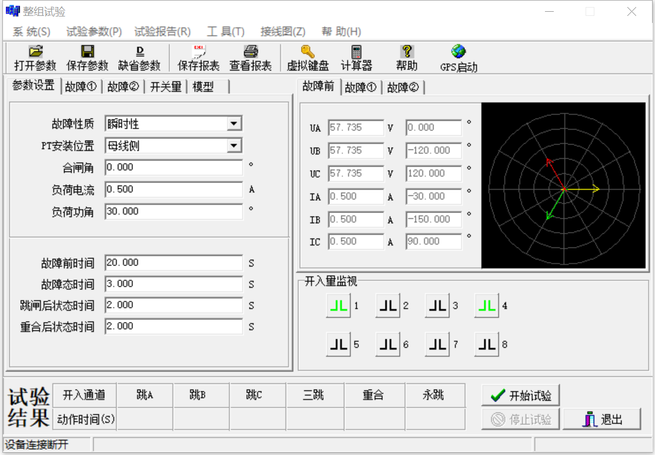Switch to the 开关量 tab
The image size is (655, 455).
165,87
